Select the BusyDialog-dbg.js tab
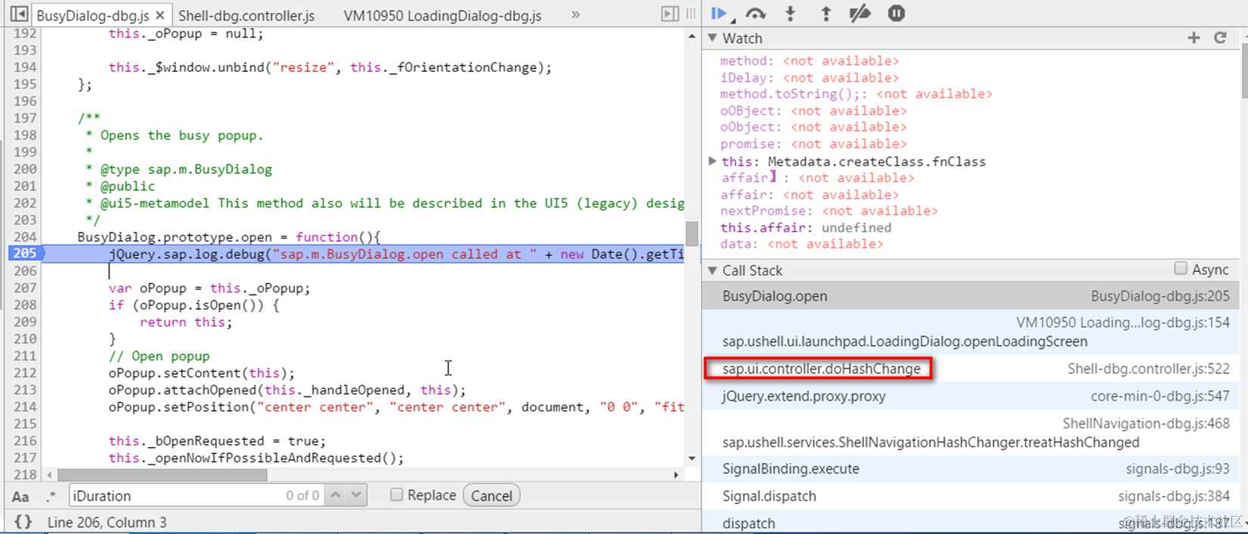The width and height of the screenshot is (1248, 534). [92, 15]
